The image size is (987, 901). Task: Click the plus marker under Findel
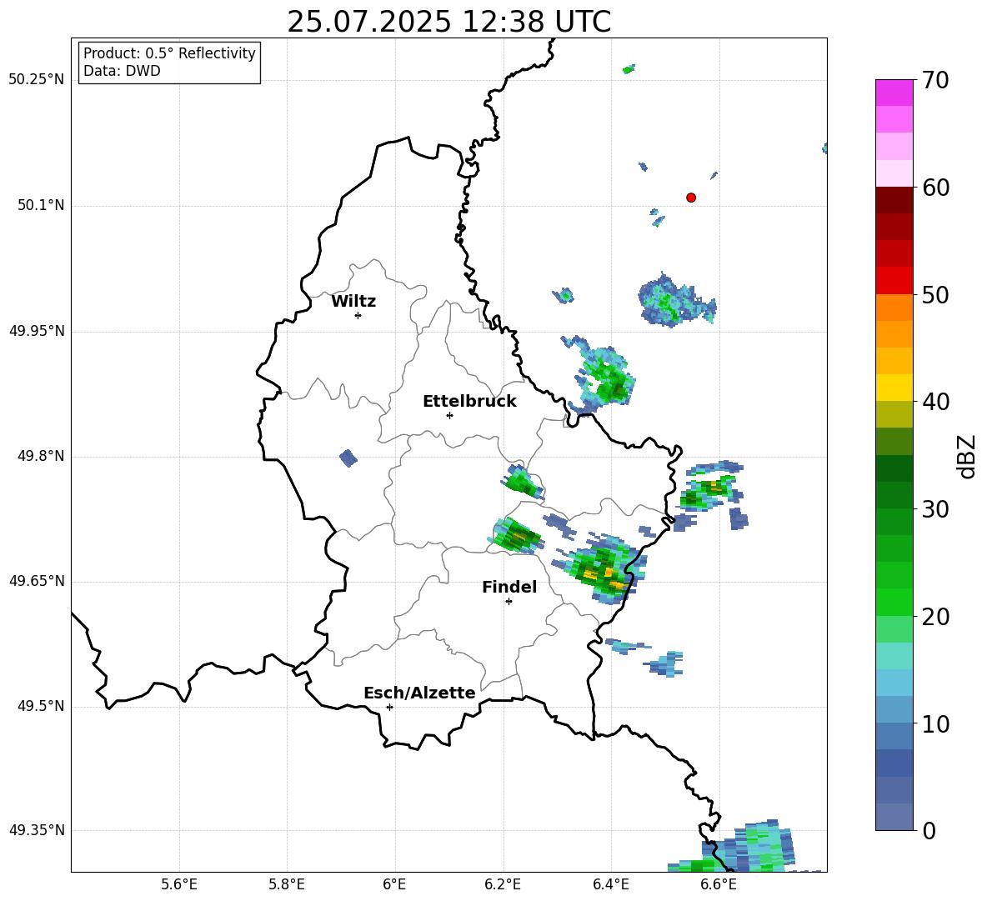pyautogui.click(x=509, y=602)
